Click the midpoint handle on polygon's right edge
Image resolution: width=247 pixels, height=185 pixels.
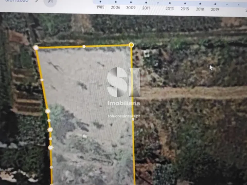[133, 119]
